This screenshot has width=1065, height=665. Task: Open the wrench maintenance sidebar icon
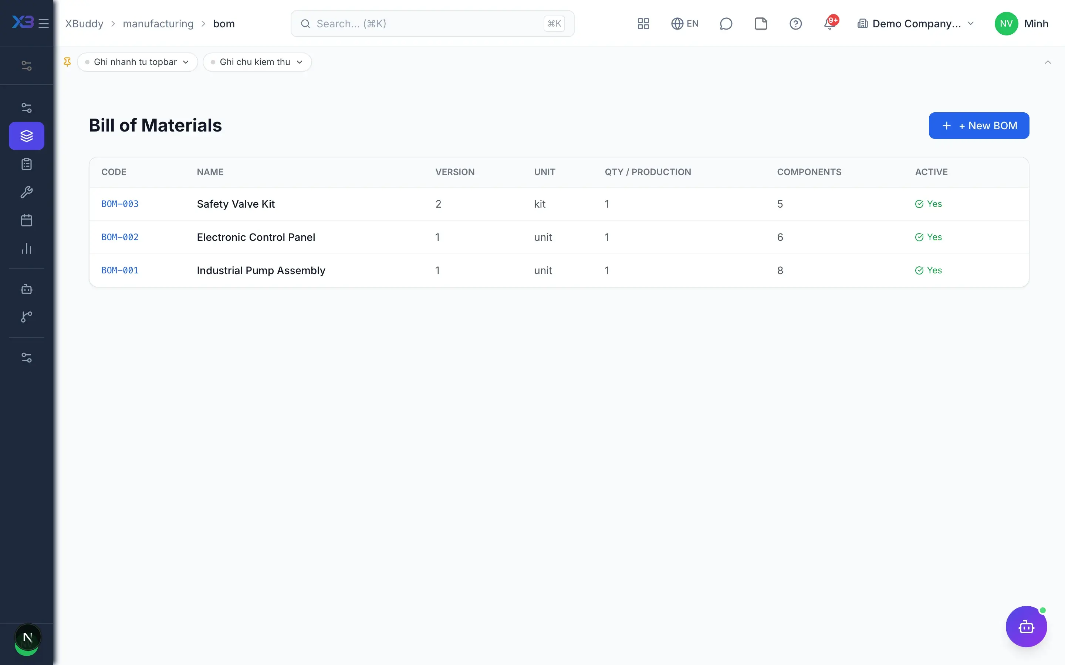point(26,192)
